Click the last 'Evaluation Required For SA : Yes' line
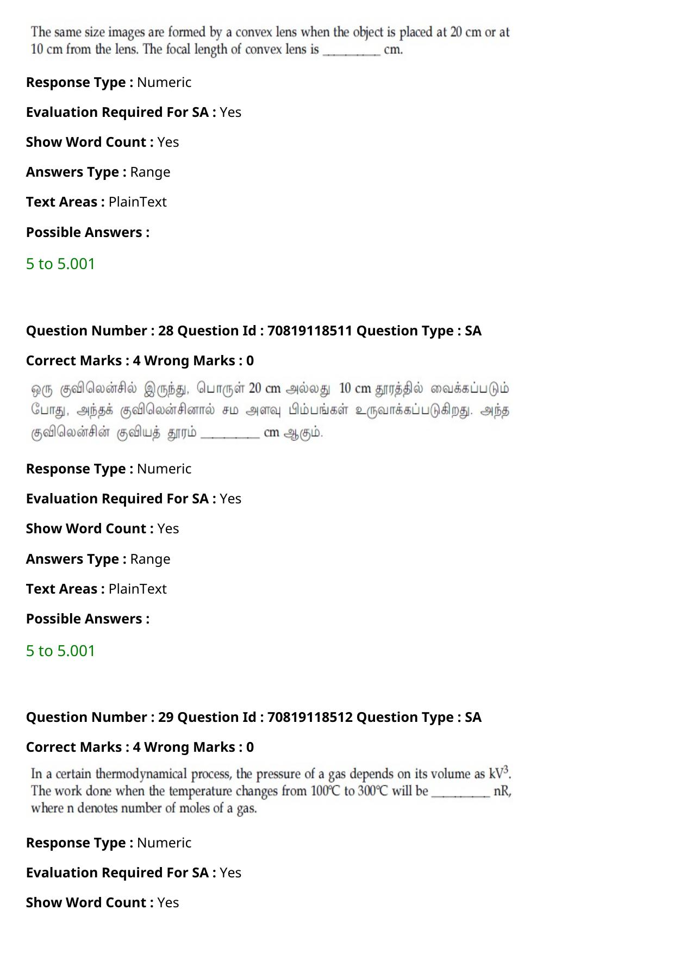Screen dimensions: 674x954 click(134, 872)
